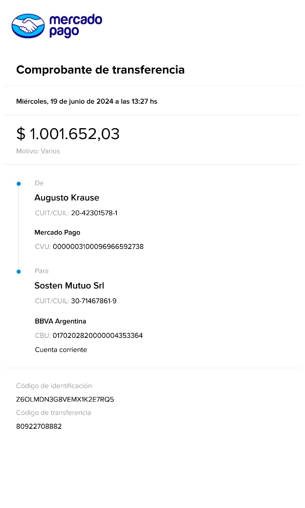
Task: Click the blue dot beside "Para"
Action: pyautogui.click(x=18, y=271)
